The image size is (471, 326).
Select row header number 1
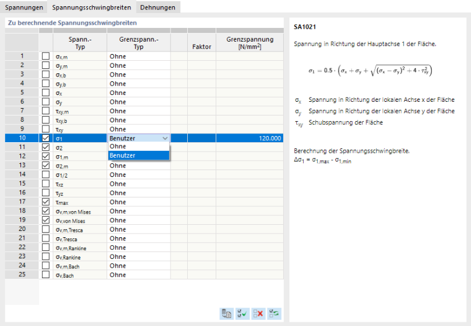tap(22, 56)
